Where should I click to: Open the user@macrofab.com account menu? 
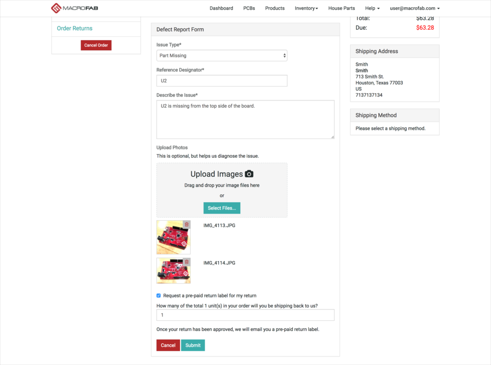[414, 8]
